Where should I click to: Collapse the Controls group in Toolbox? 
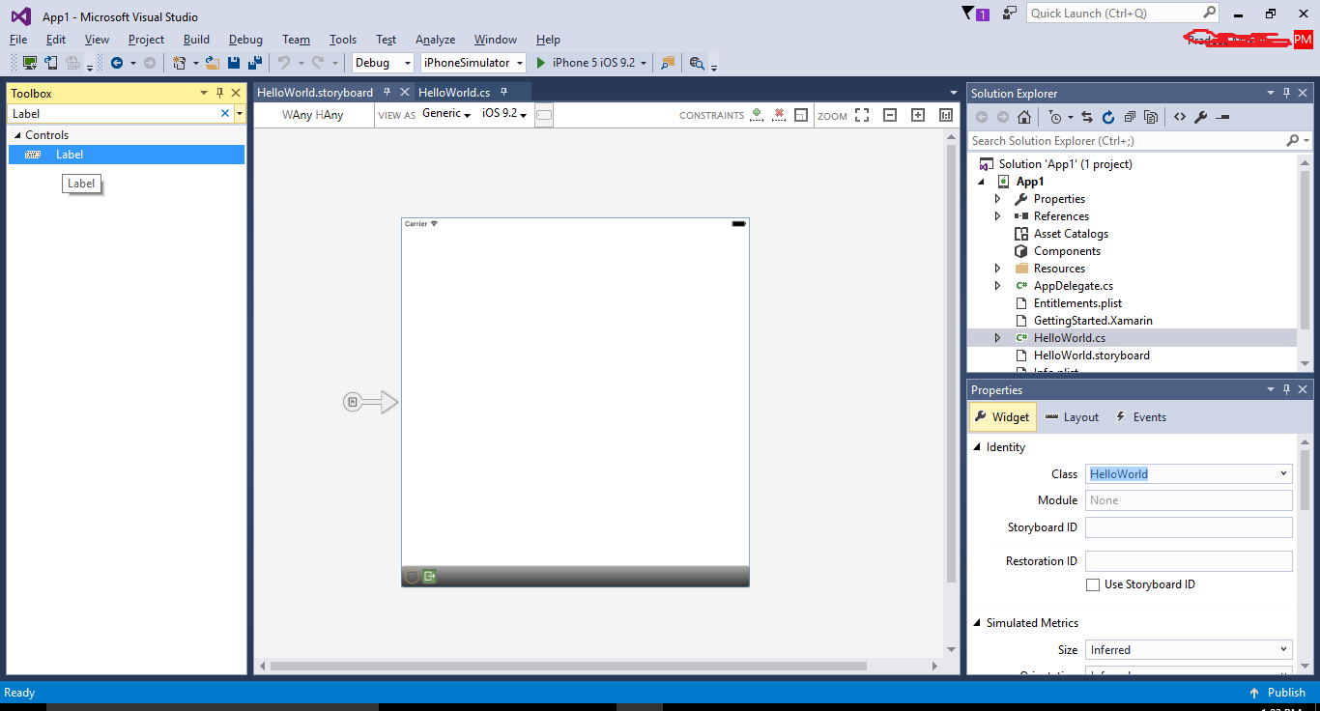pos(16,135)
